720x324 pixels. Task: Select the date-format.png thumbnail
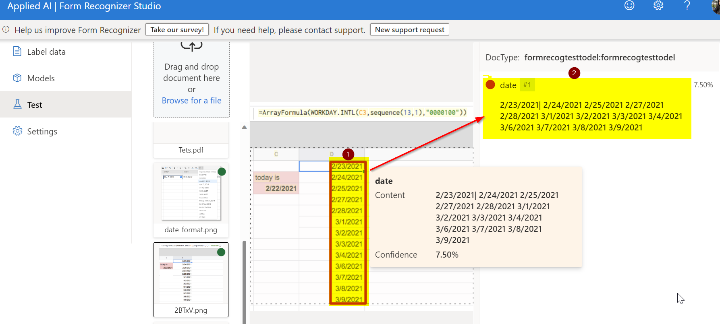pos(191,200)
